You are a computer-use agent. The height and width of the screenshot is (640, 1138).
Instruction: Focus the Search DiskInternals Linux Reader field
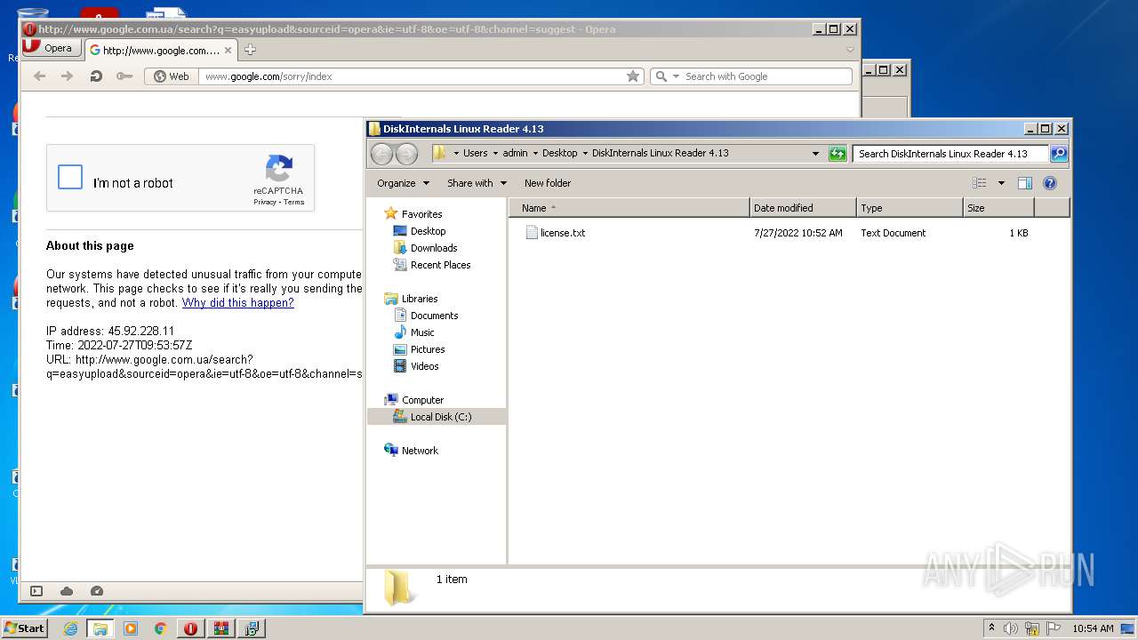[x=950, y=154]
